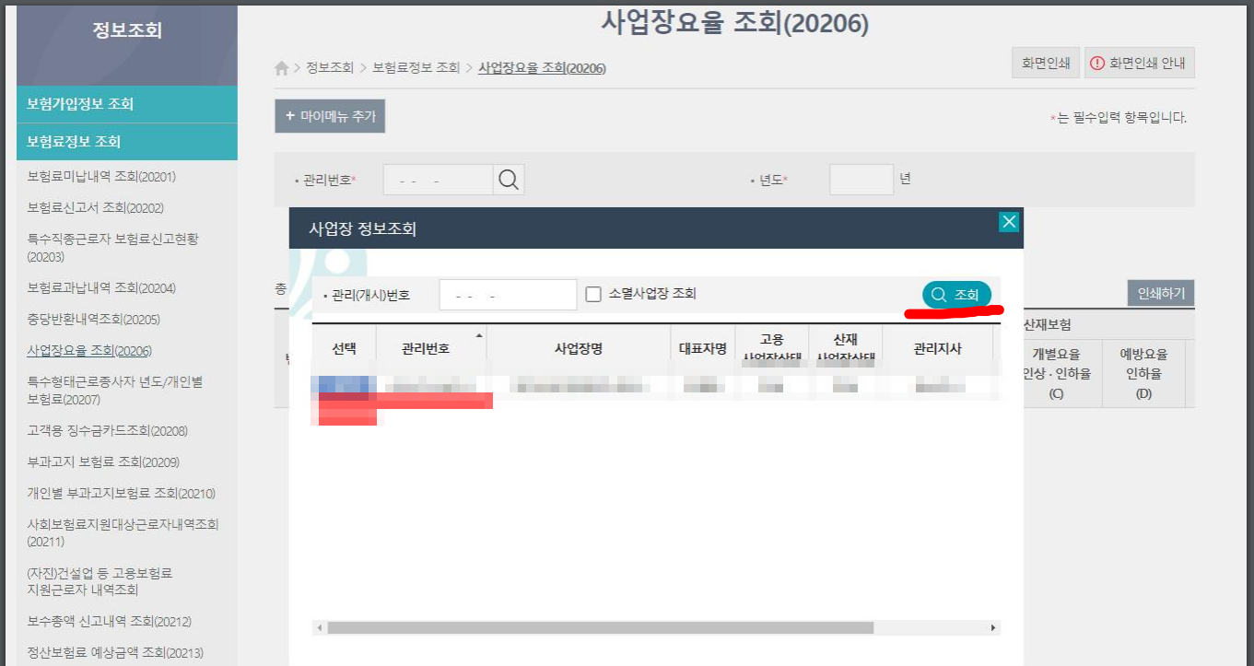Open 고객용 징수금카드조회(20208) menu item

(108, 430)
